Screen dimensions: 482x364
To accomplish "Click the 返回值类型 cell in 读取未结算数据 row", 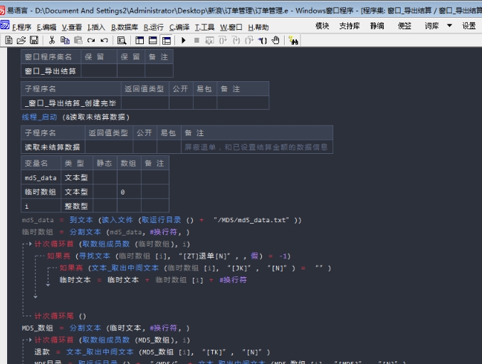I will point(109,147).
